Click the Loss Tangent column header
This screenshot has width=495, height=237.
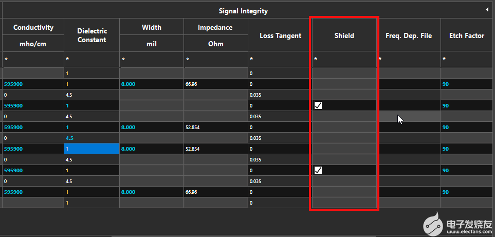[280, 35]
